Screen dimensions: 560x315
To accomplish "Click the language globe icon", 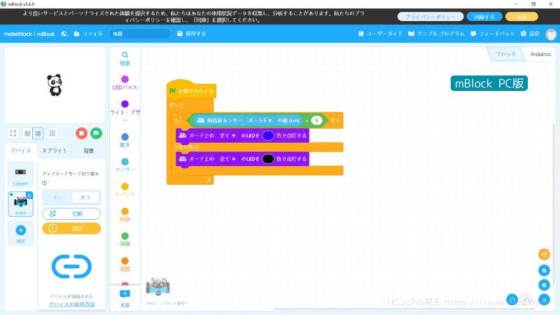I will point(64,34).
